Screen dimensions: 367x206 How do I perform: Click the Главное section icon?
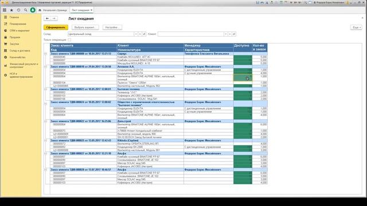click(6, 17)
